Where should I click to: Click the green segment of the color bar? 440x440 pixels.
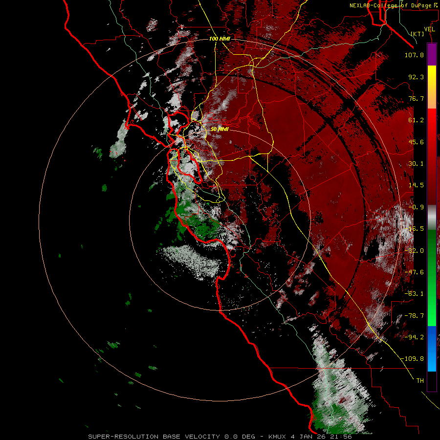pyautogui.click(x=432, y=278)
